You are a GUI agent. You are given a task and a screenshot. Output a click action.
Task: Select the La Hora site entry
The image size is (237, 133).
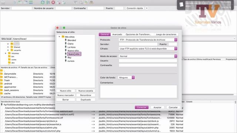71,47
